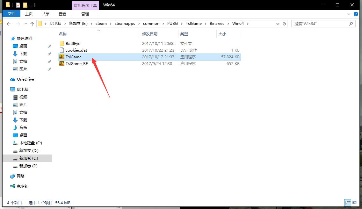Screen dimensions: 362x209
Task: Open the BattlEye folder name
Action: pyautogui.click(x=73, y=43)
